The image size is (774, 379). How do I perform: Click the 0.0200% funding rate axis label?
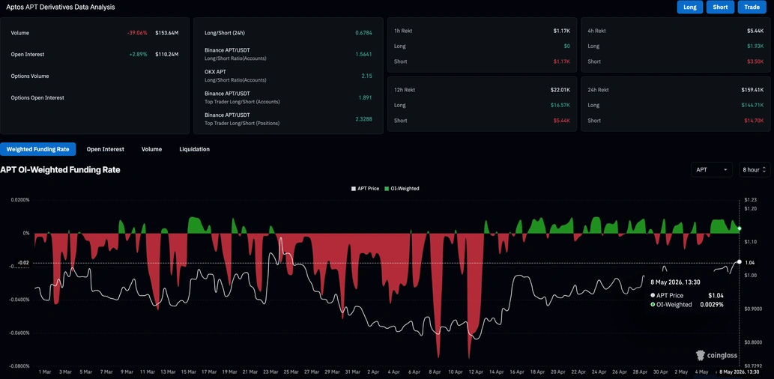click(x=19, y=200)
